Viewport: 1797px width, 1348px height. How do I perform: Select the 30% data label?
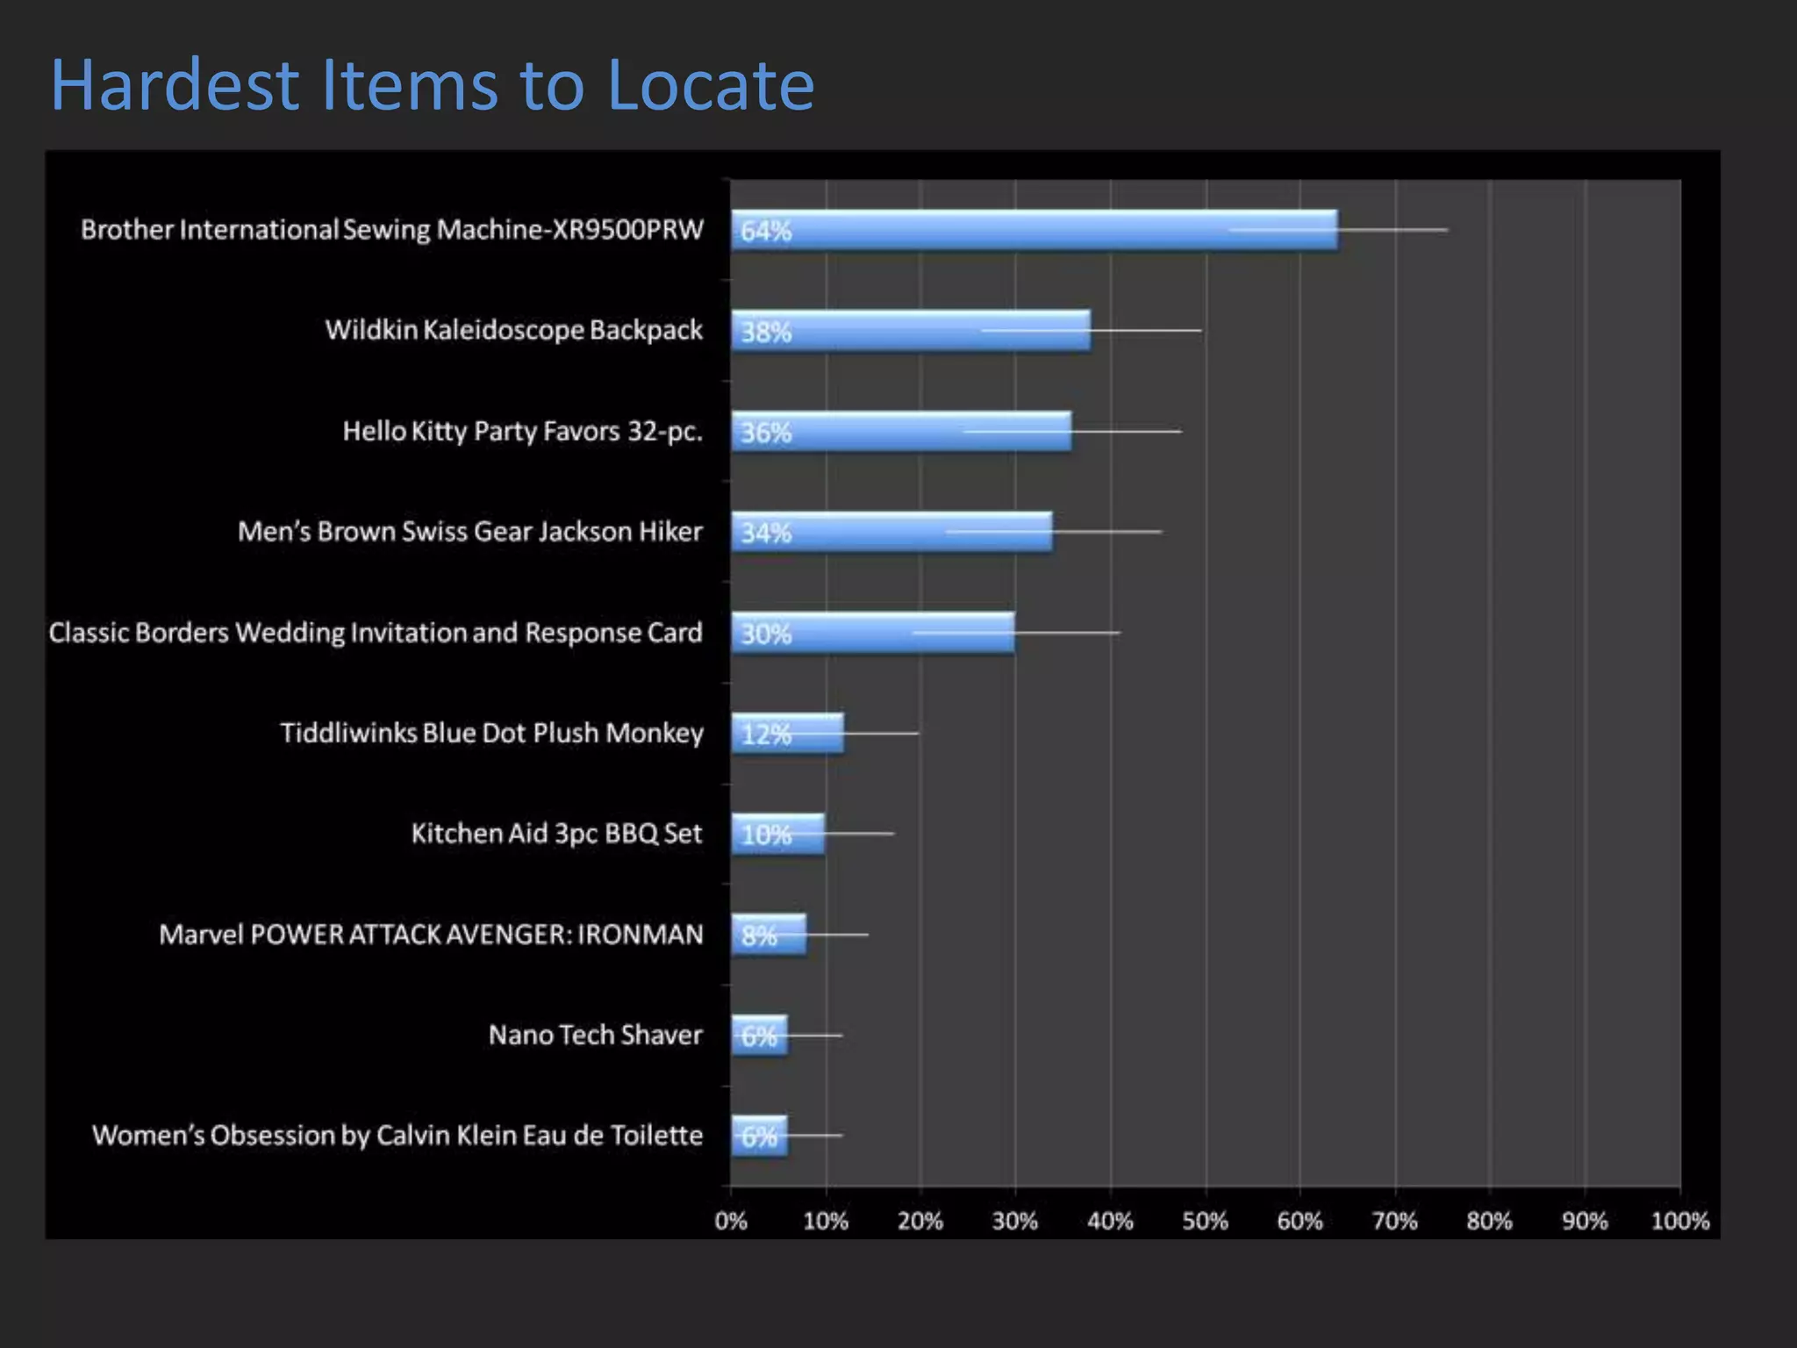coord(766,634)
